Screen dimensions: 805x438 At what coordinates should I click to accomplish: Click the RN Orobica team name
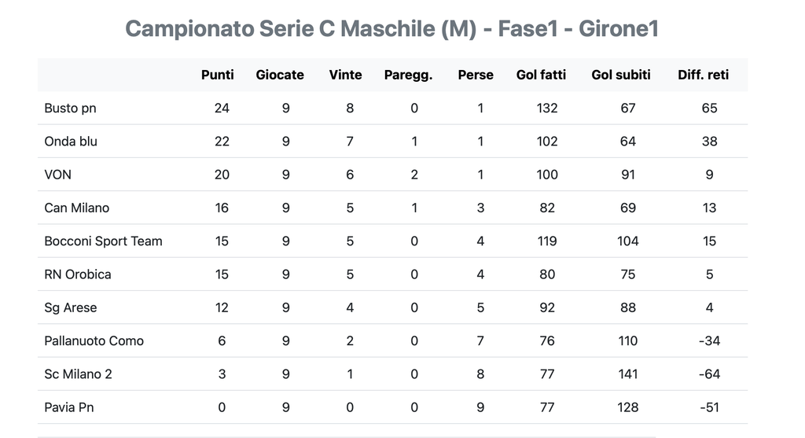pos(78,274)
